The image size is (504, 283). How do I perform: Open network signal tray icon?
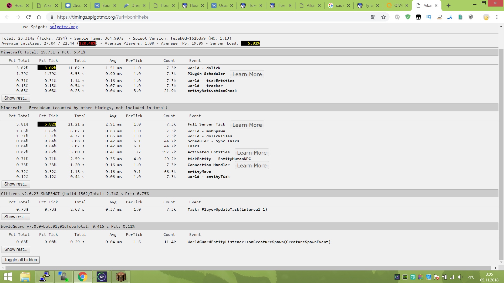click(x=452, y=277)
